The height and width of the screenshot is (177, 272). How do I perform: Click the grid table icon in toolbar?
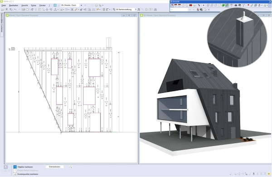click(x=104, y=10)
